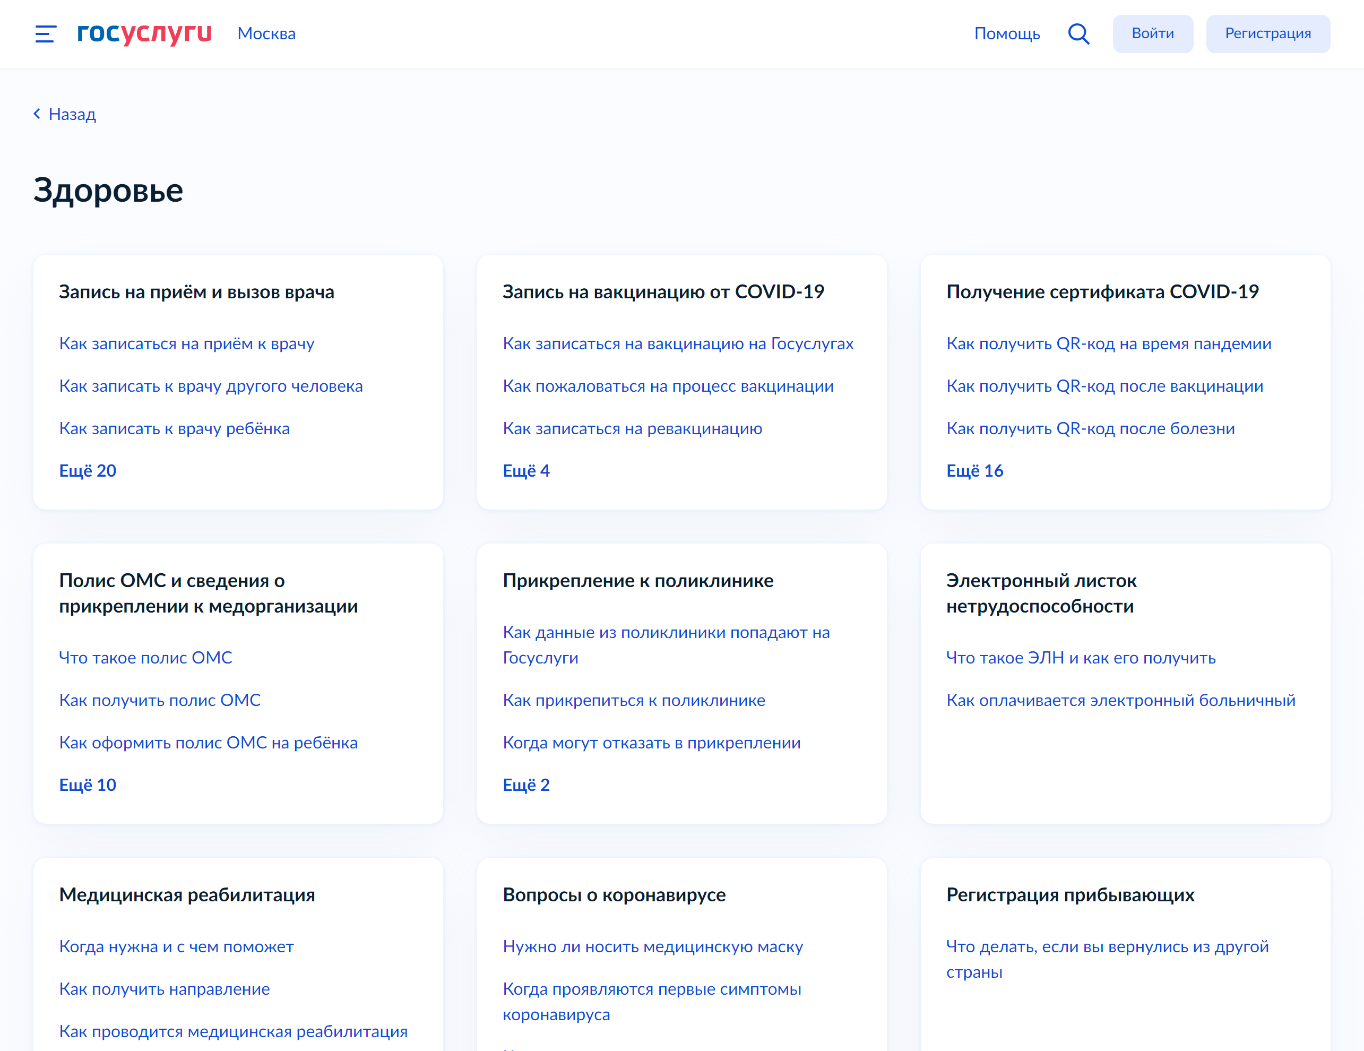Expand Ещё 20 in doctor appointment card
The width and height of the screenshot is (1364, 1051).
(x=88, y=471)
